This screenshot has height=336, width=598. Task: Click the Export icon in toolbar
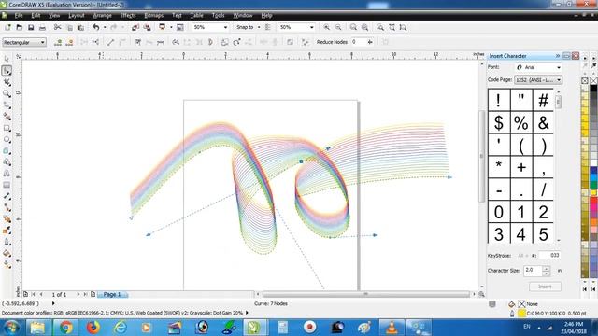pyautogui.click(x=147, y=27)
